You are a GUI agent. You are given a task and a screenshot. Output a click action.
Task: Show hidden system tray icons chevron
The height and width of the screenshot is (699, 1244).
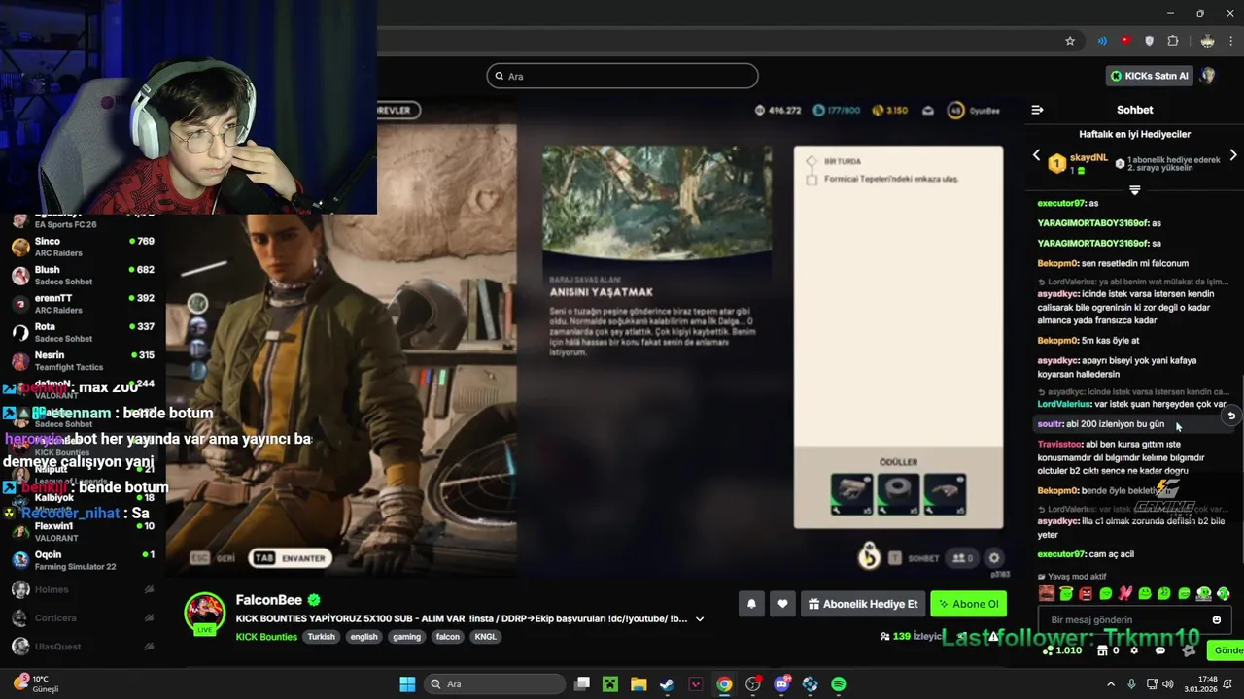1111,684
